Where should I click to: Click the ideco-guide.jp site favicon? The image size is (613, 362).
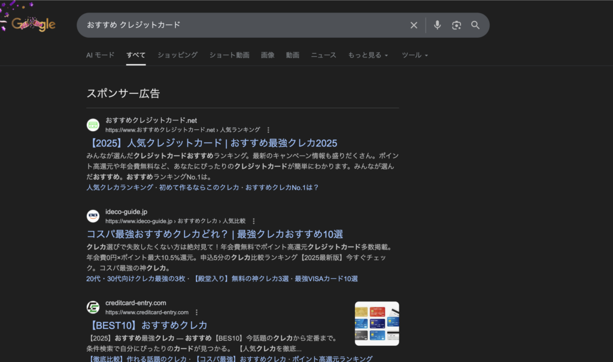(x=93, y=216)
